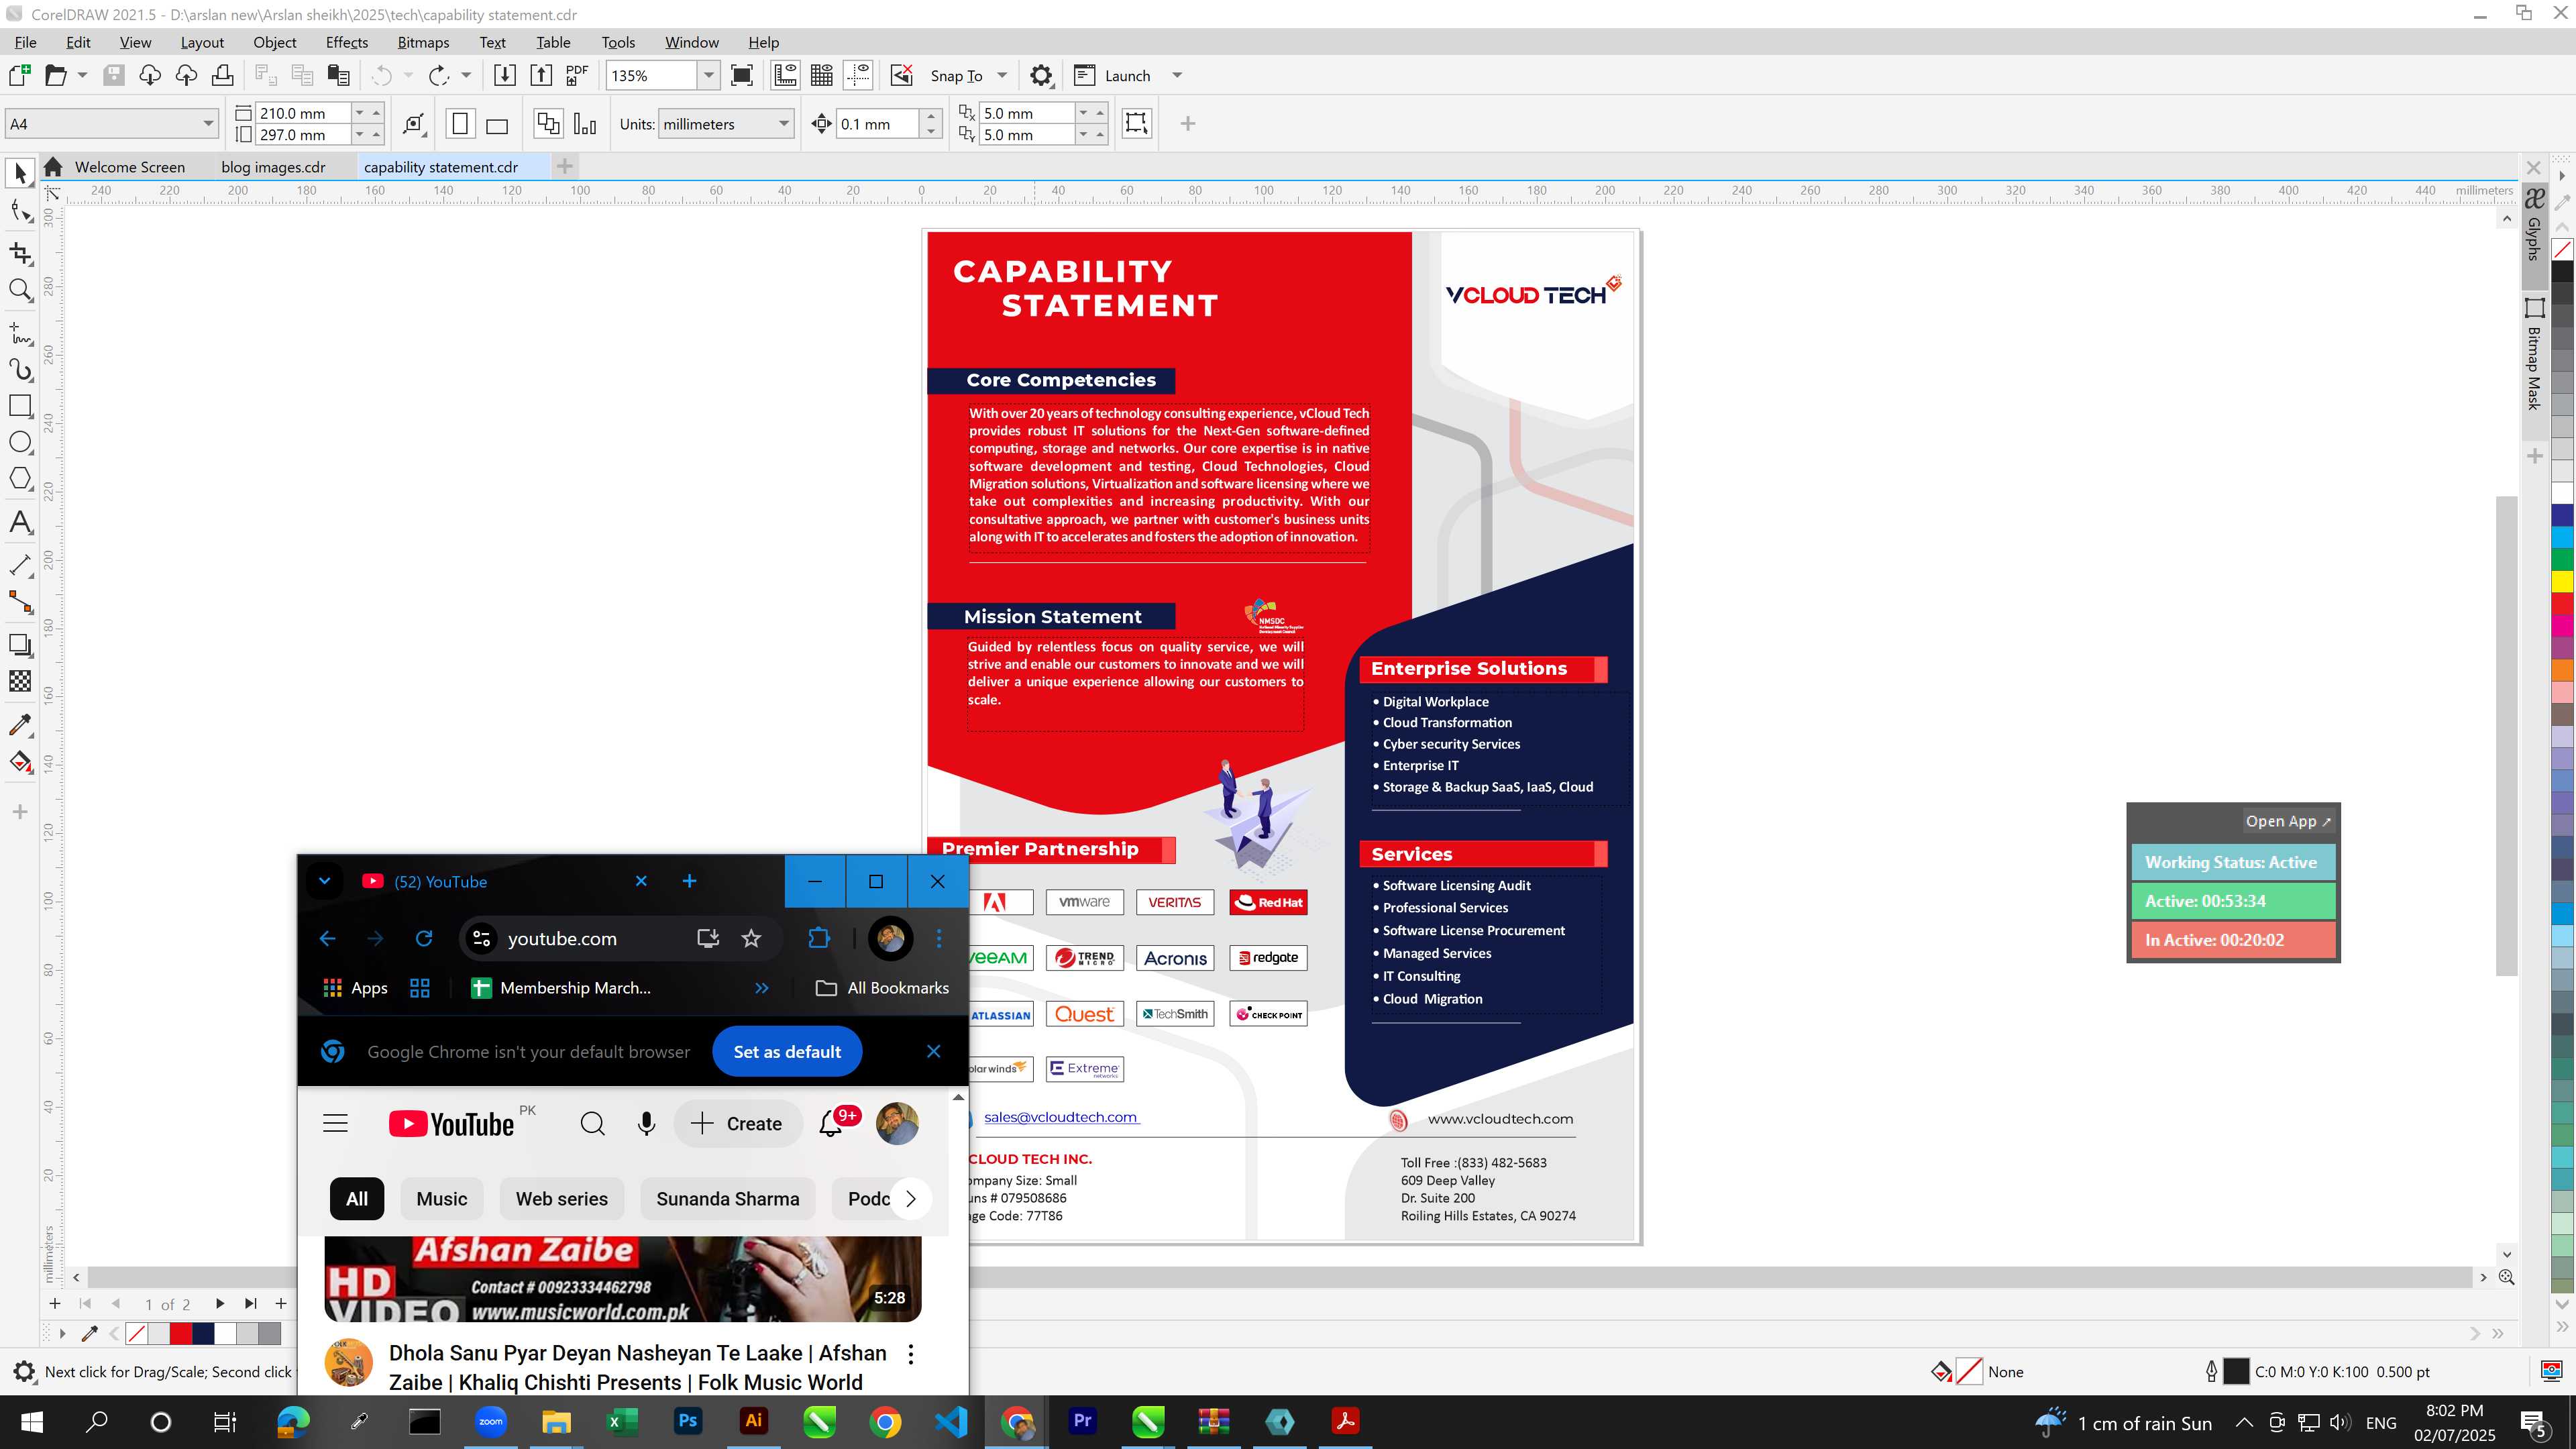The width and height of the screenshot is (2576, 1449).
Task: Open the Options gear icon
Action: point(1041,75)
